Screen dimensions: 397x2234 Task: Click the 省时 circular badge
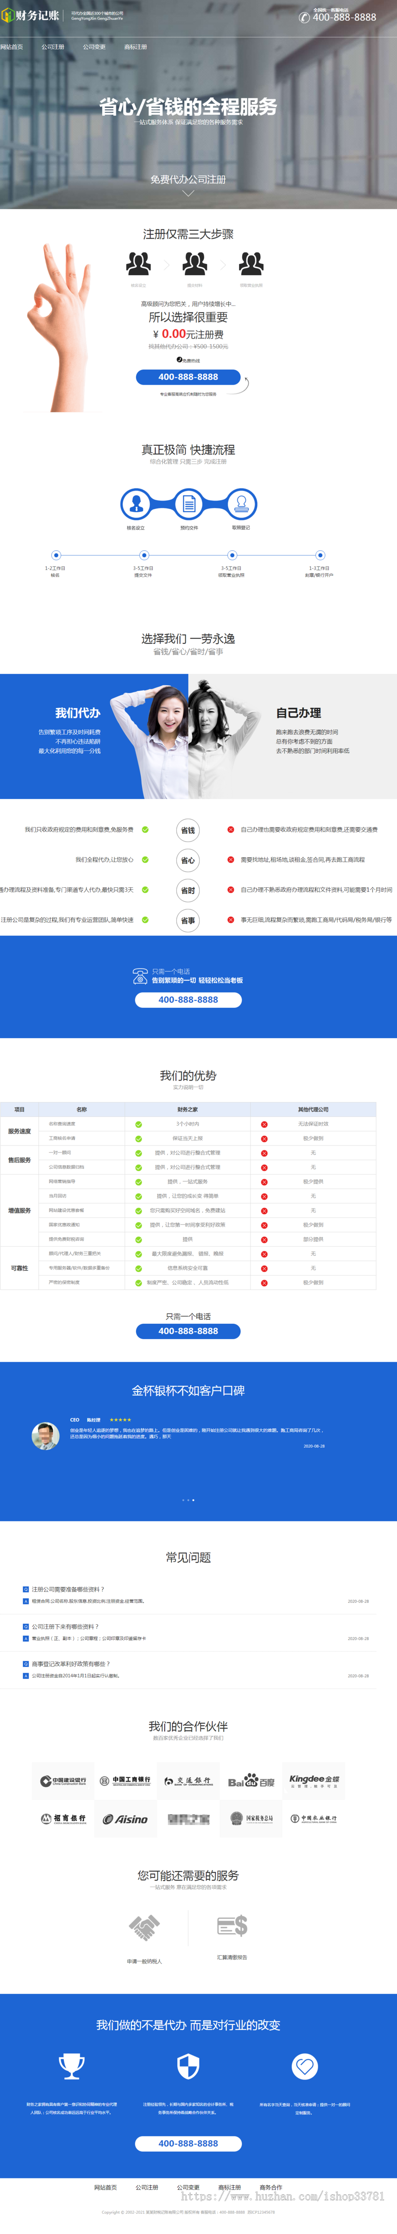pos(188,891)
